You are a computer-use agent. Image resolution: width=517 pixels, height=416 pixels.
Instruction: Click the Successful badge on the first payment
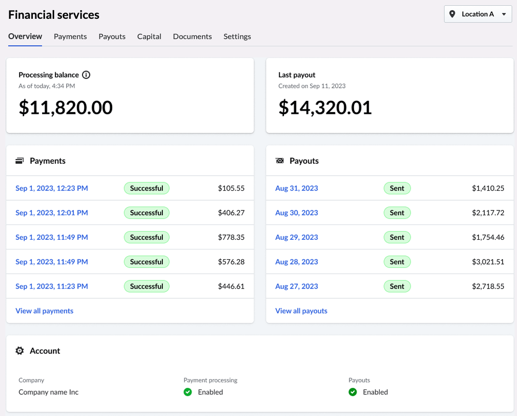[x=146, y=188]
